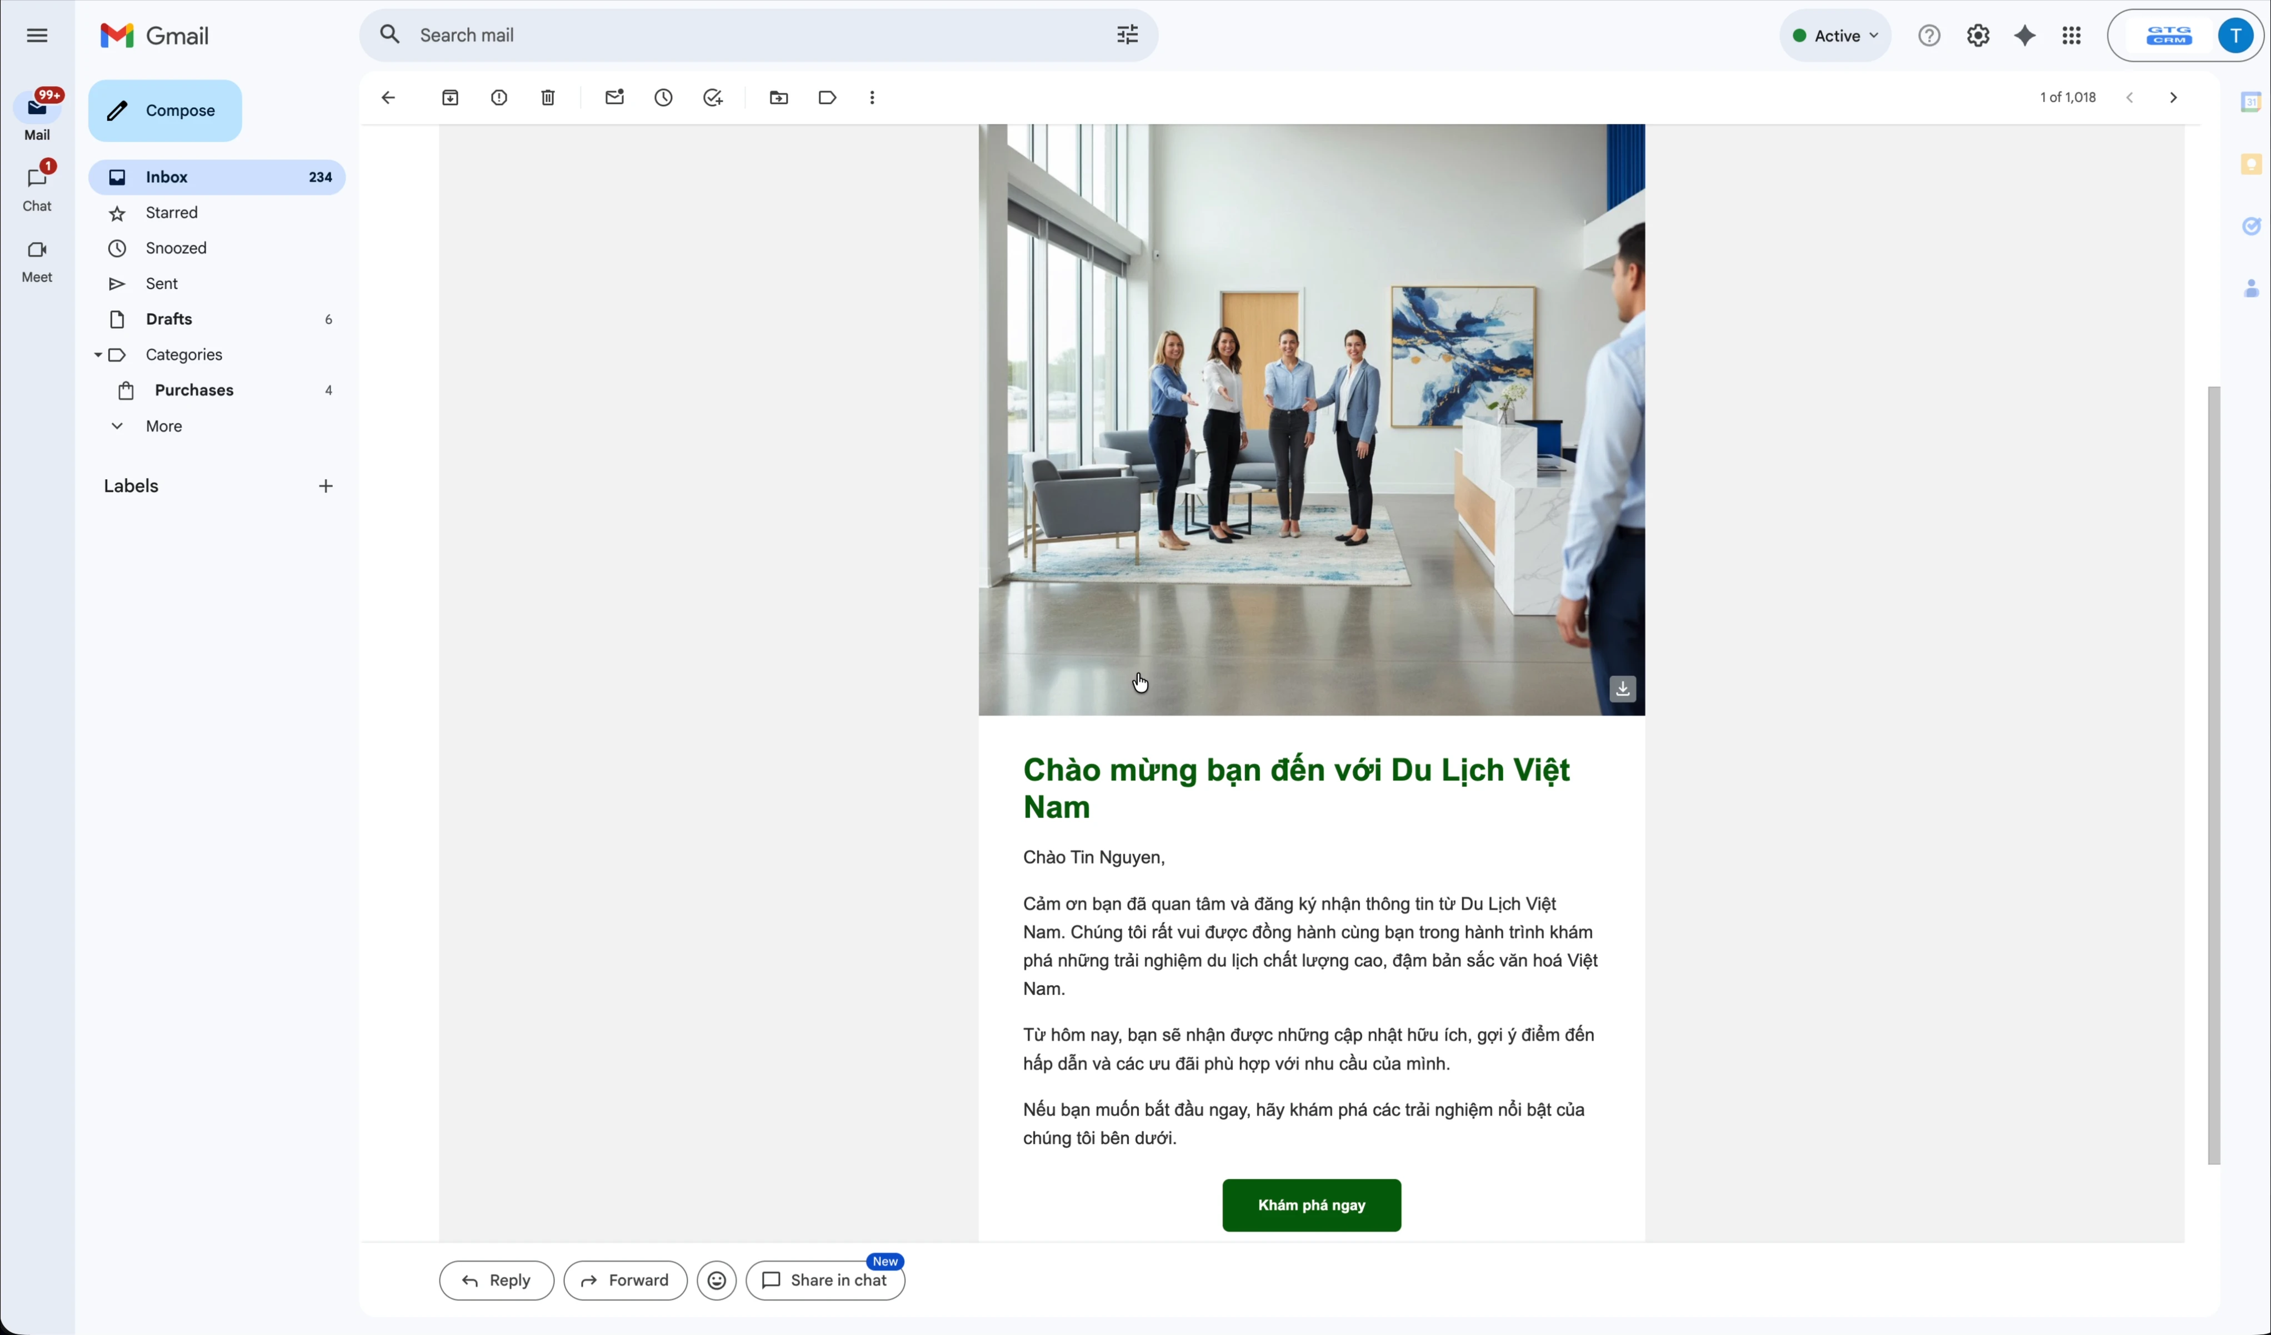Open Gemini sparkle assistant icon

click(2024, 36)
